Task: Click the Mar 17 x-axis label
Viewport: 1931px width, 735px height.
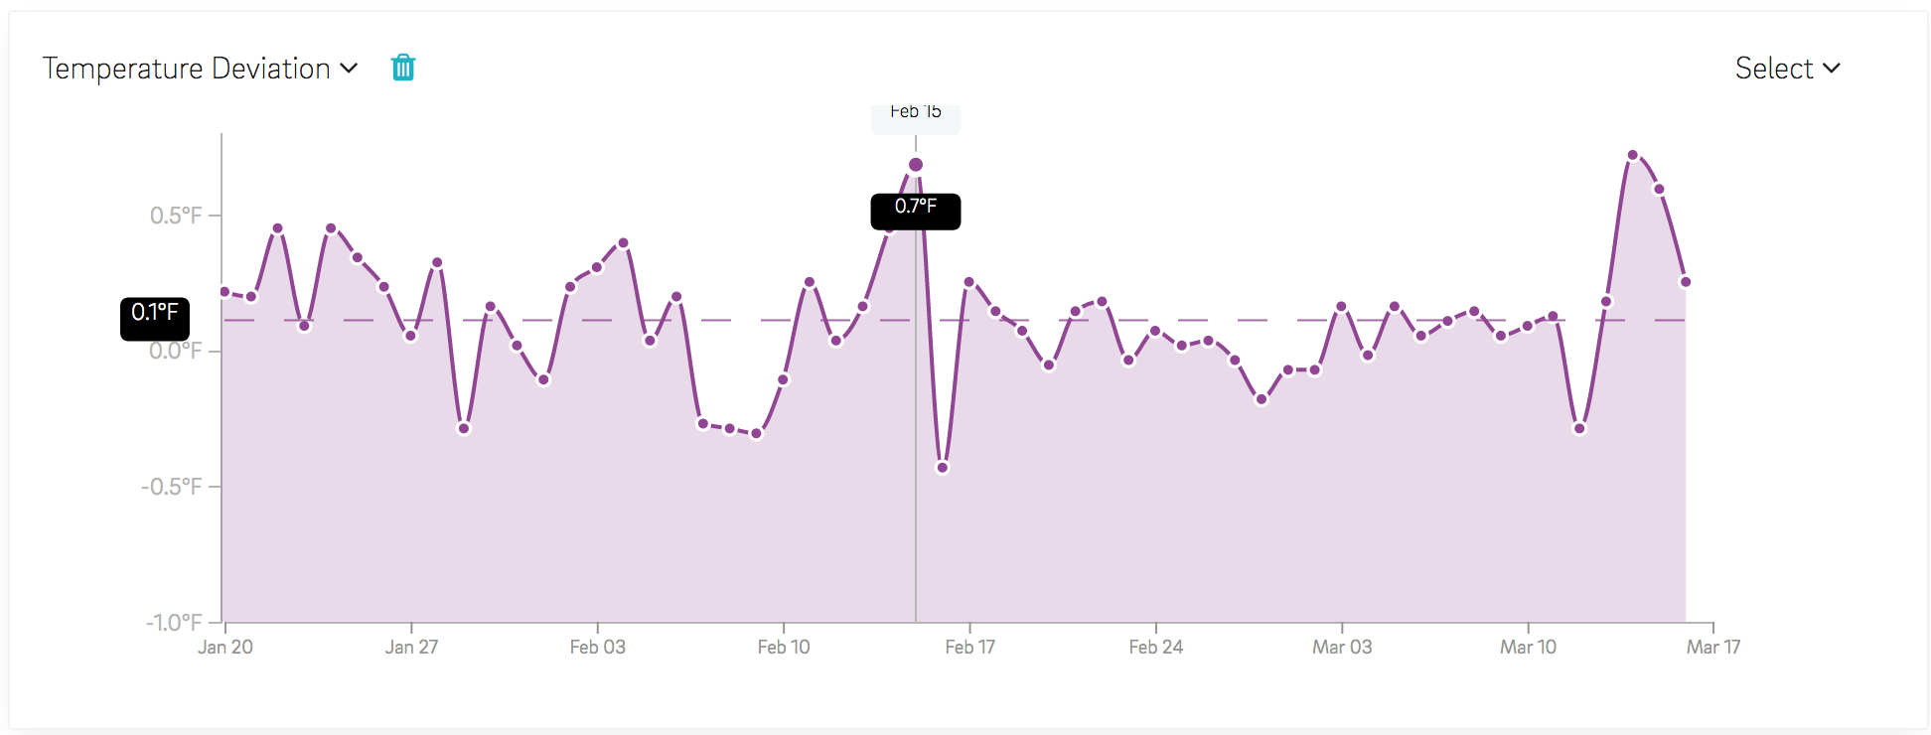Action: coord(1712,648)
